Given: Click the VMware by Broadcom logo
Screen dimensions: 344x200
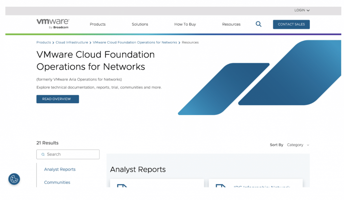Looking at the screenshot, I should 53,24.
